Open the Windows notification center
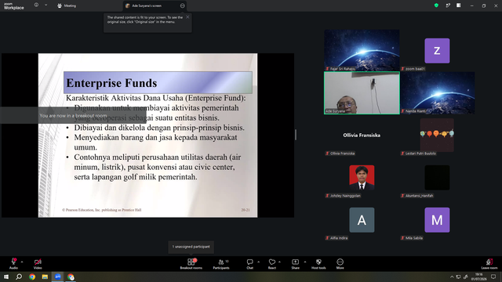Viewport: 502px width, 282px height. [493, 277]
